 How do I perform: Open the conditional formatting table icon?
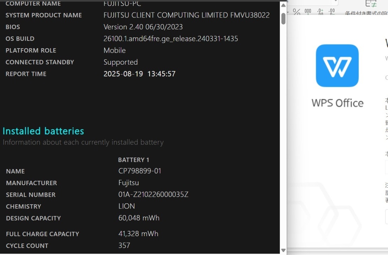click(x=371, y=3)
